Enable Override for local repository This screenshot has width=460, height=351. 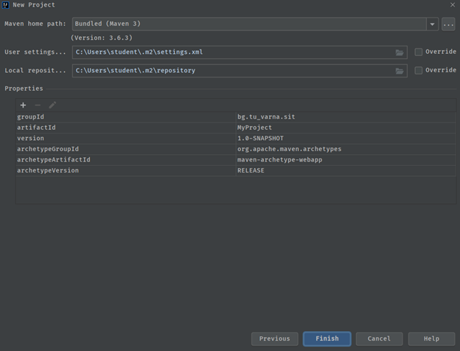point(419,71)
